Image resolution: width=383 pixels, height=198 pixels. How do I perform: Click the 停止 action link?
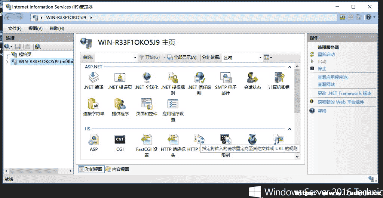tap(322, 68)
